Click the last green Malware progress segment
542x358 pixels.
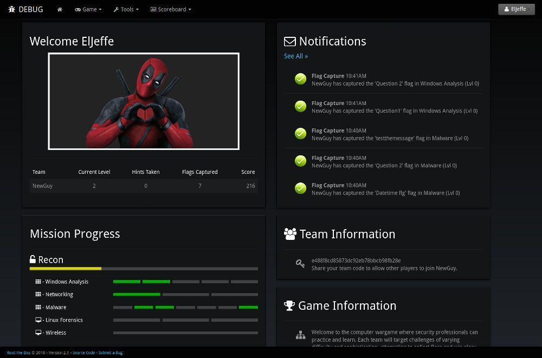pyautogui.click(x=248, y=307)
